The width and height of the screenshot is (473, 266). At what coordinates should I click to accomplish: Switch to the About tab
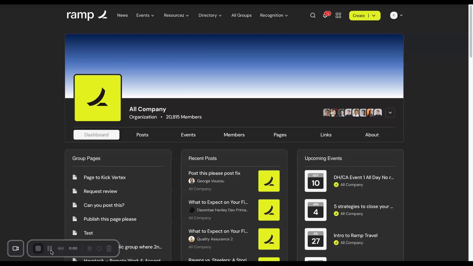[x=372, y=135]
